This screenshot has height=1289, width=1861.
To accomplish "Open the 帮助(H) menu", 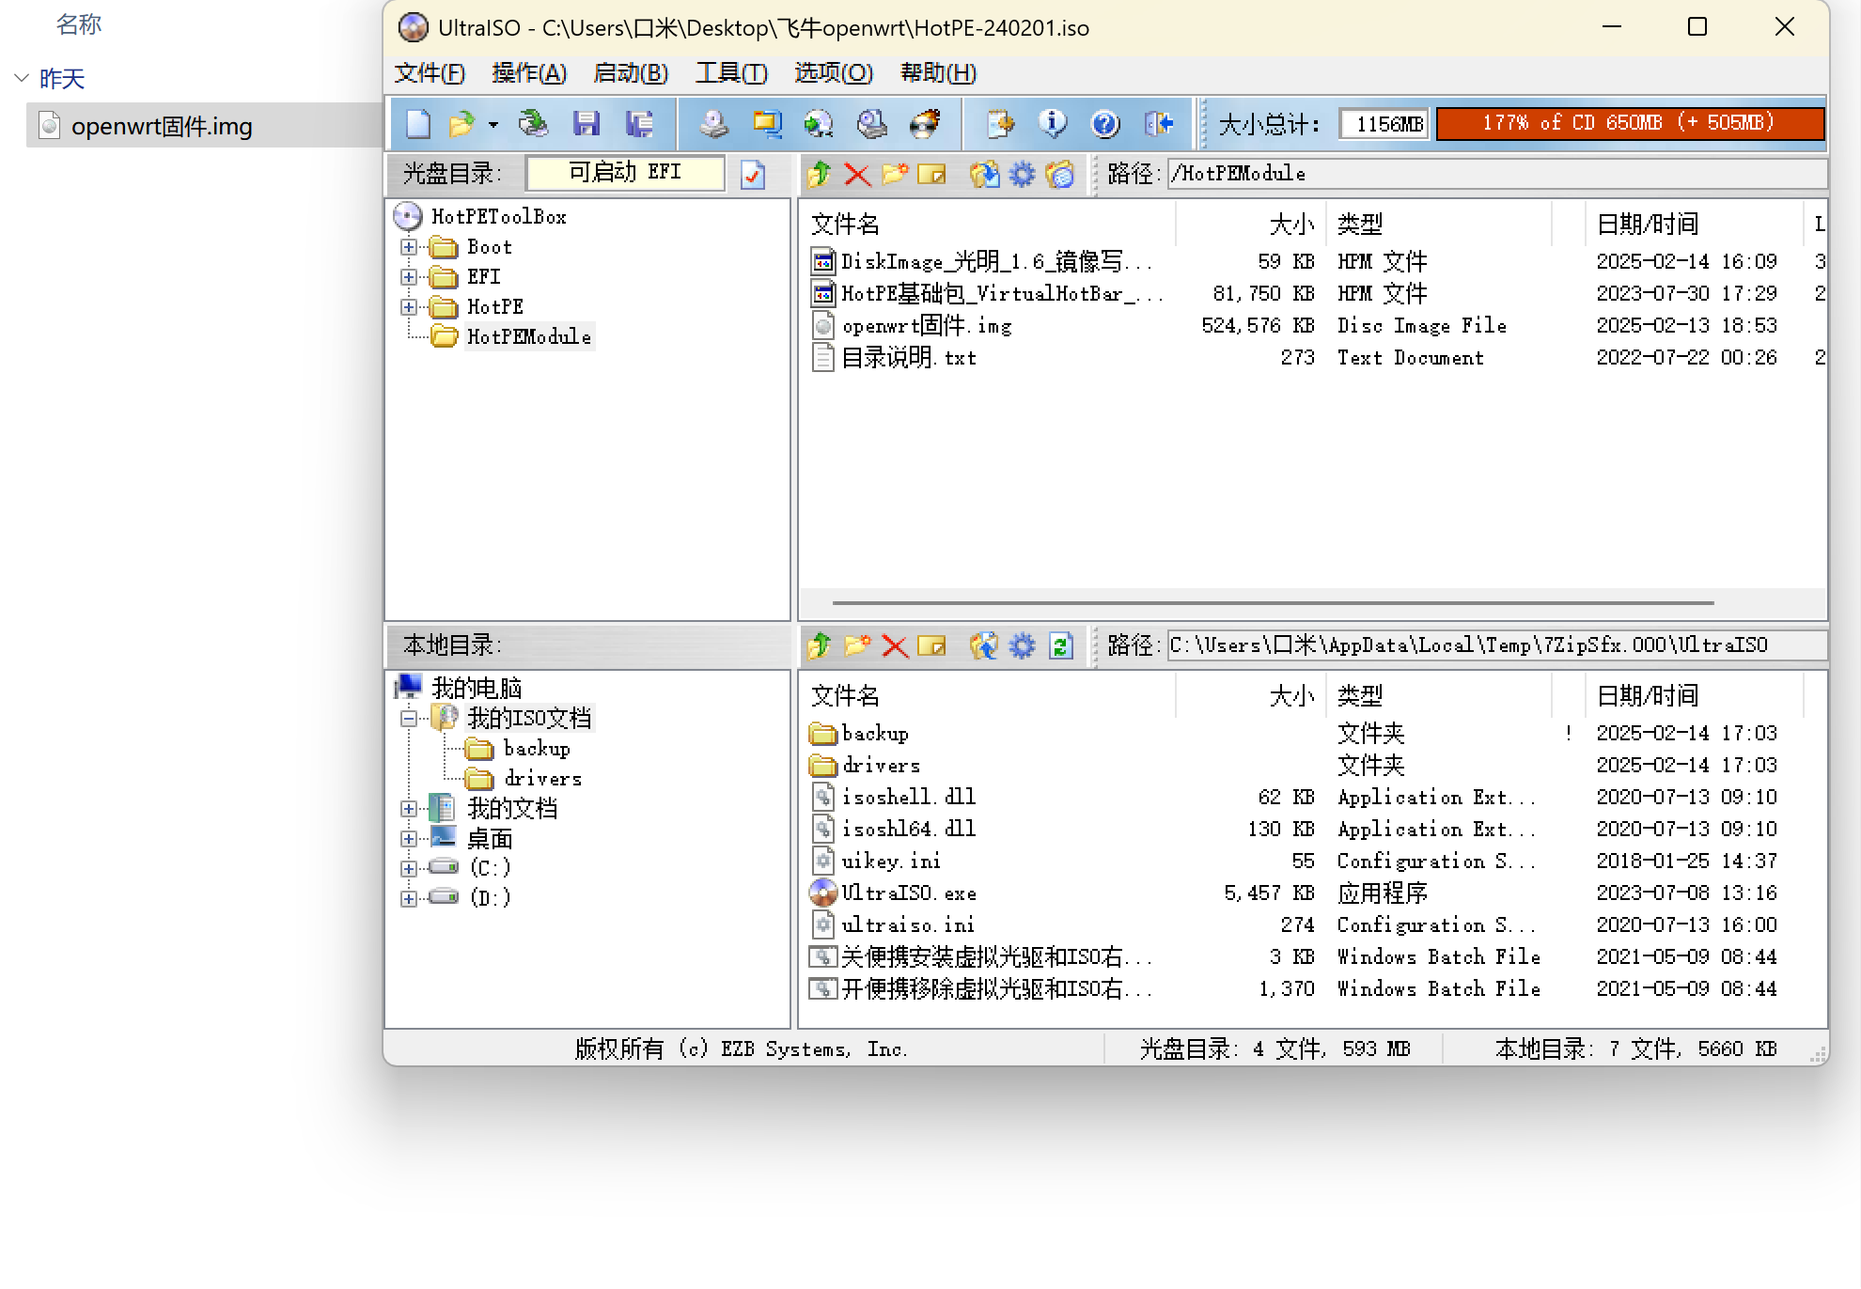I will [x=938, y=73].
